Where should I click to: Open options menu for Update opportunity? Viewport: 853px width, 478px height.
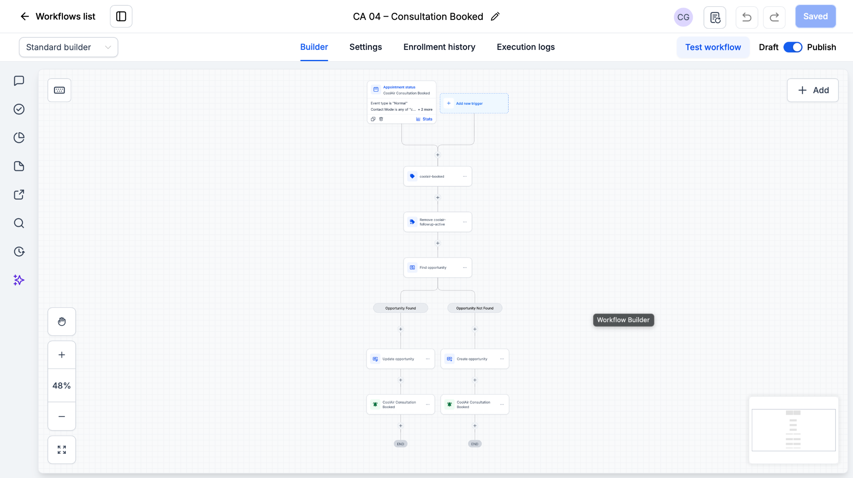(428, 359)
